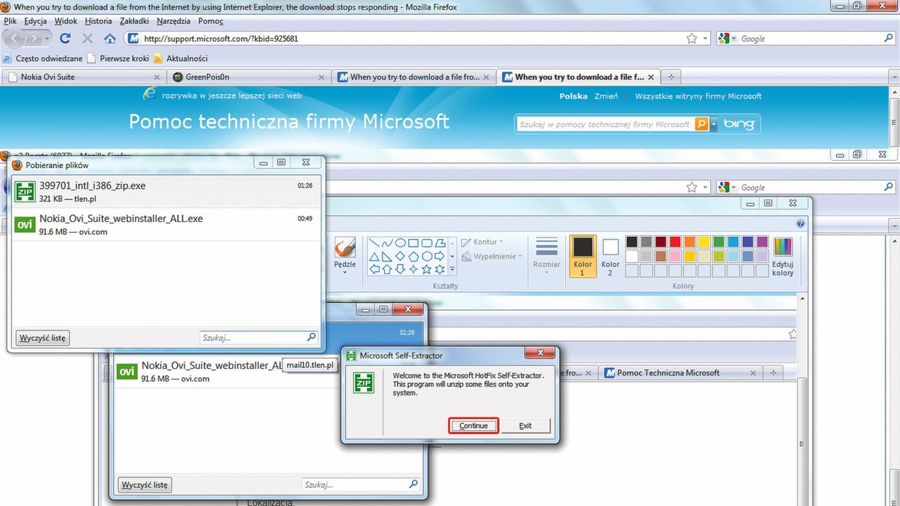Image resolution: width=900 pixels, height=506 pixels.
Task: Select the left arrow shape in Paint
Action: click(x=374, y=269)
